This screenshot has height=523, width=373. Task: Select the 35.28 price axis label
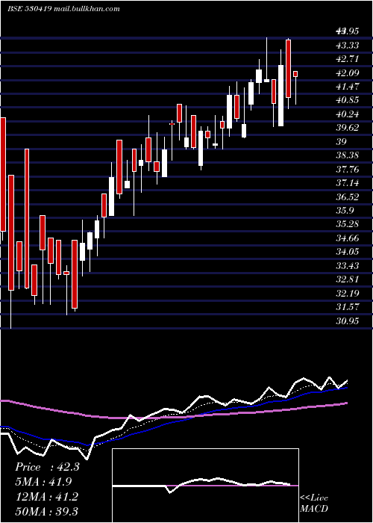point(348,224)
